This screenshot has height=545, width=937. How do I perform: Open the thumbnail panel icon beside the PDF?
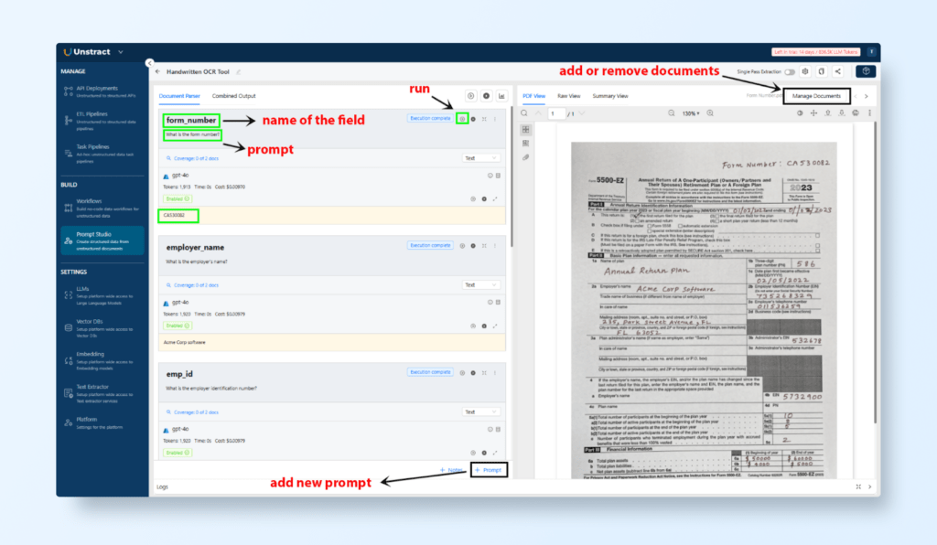tap(526, 129)
